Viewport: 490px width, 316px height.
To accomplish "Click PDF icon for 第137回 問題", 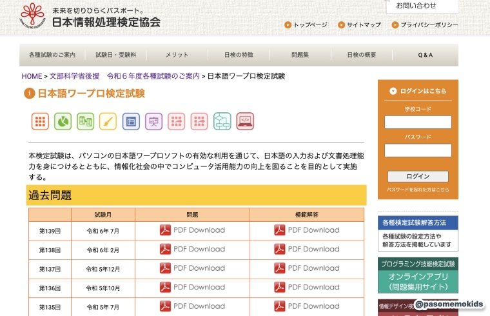I will (x=165, y=268).
